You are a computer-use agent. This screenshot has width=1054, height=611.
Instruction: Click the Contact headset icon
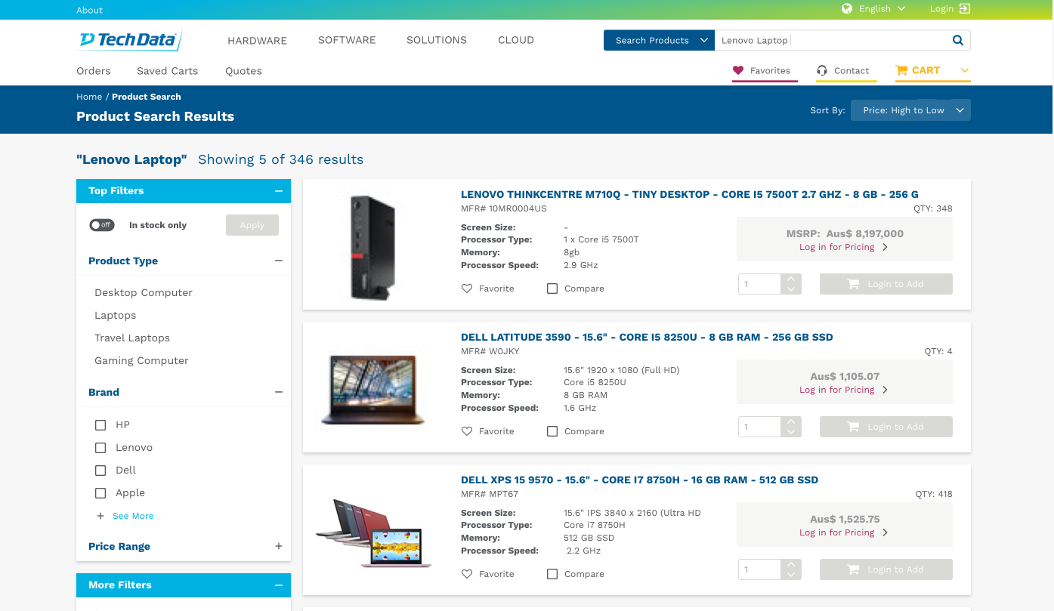click(822, 70)
